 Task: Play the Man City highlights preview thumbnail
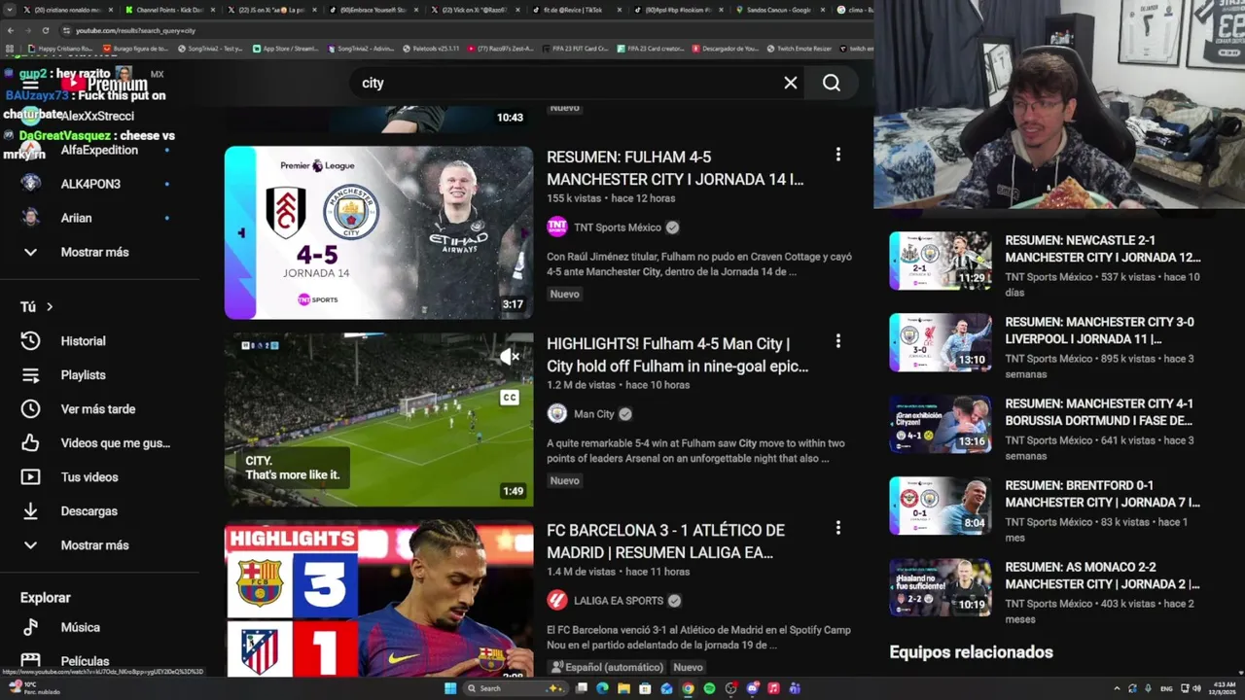pos(378,419)
